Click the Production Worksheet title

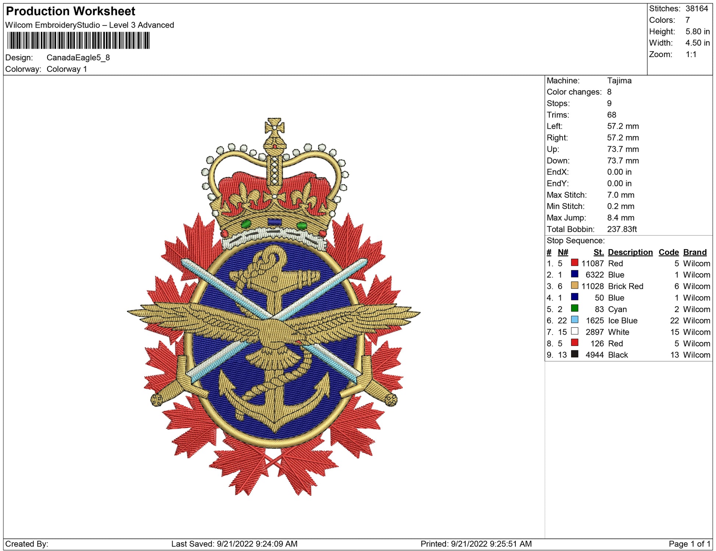71,11
